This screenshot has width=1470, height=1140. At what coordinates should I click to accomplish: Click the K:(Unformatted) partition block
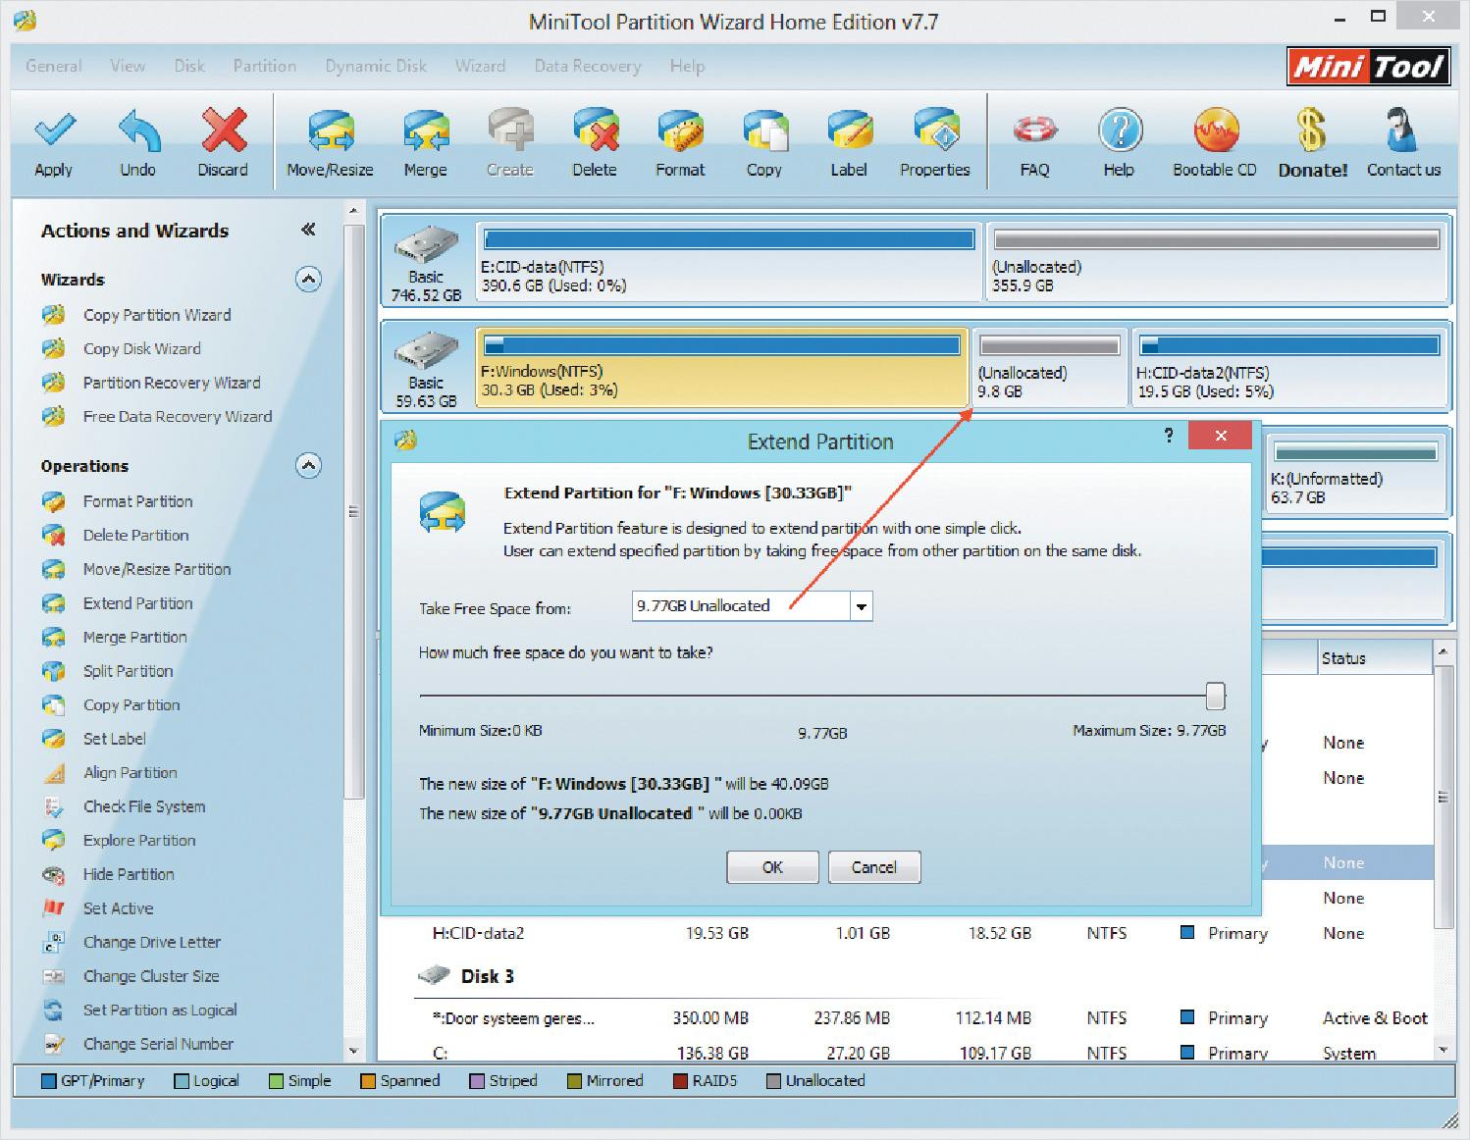click(x=1355, y=476)
